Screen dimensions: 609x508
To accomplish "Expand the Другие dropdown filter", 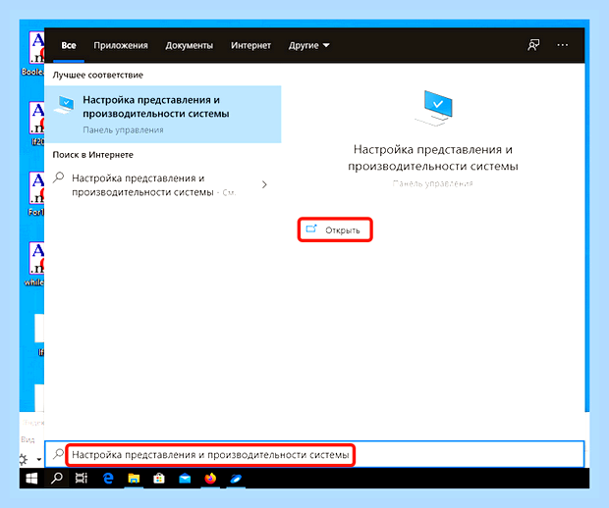I will coord(308,46).
